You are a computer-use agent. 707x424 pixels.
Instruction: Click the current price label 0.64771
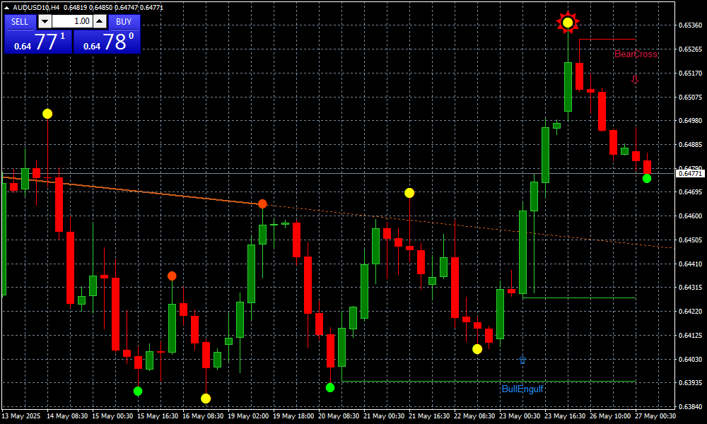pyautogui.click(x=690, y=173)
